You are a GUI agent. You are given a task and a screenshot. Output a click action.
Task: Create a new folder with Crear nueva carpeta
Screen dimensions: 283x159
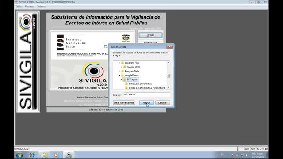(124, 103)
